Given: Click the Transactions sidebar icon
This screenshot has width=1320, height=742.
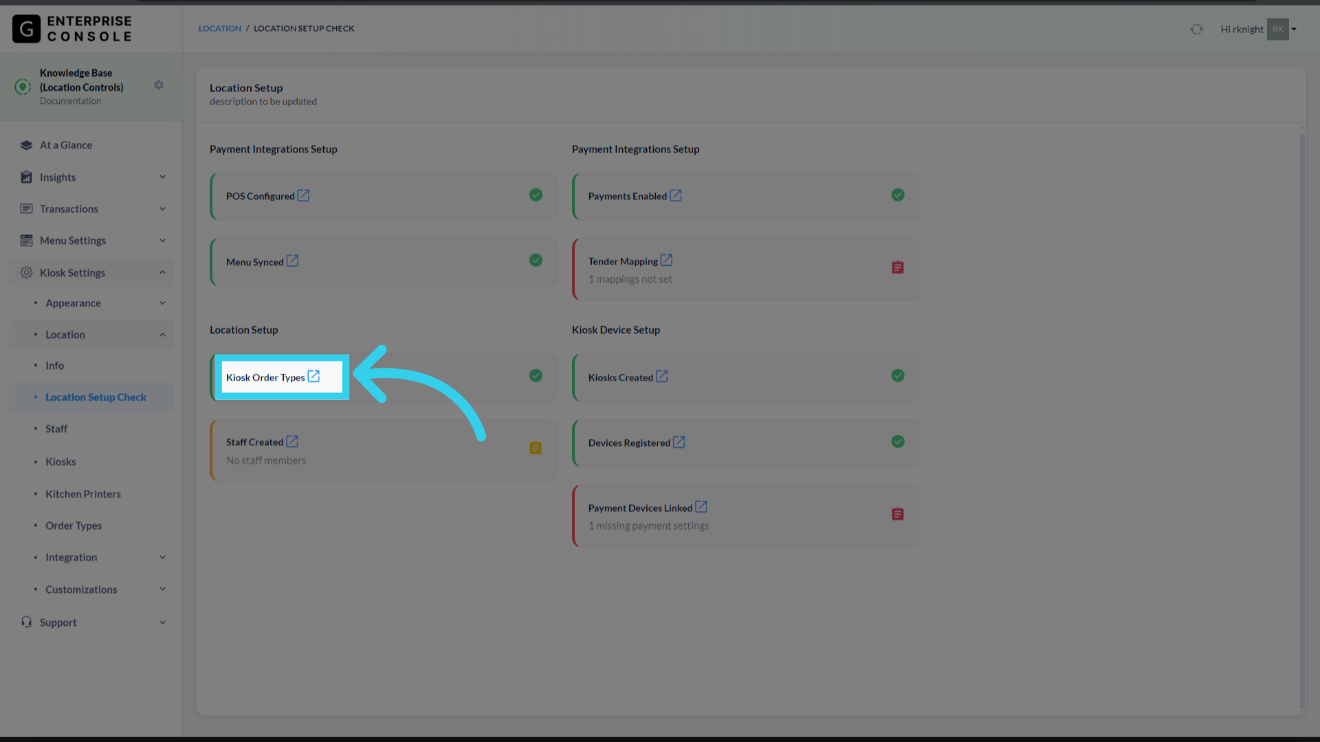Looking at the screenshot, I should coord(26,209).
